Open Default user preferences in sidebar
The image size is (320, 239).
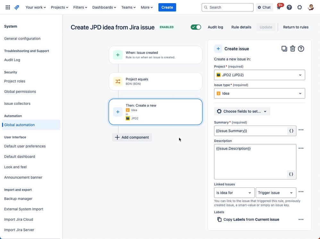[x=25, y=146]
